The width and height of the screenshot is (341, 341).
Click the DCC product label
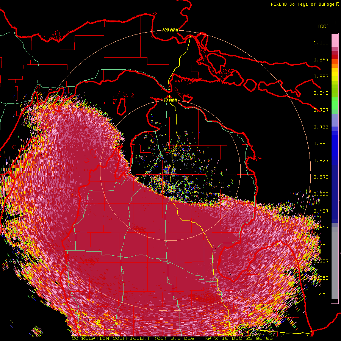click(x=333, y=23)
